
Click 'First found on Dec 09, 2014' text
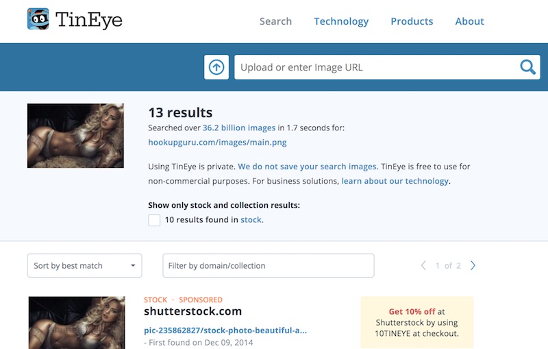click(x=201, y=342)
